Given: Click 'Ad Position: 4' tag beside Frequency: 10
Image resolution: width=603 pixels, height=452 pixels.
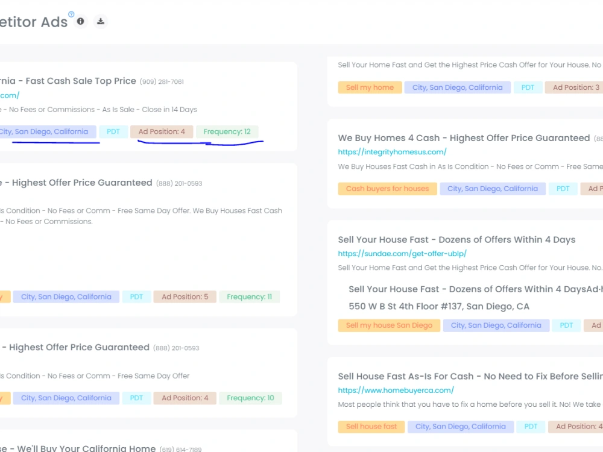Looking at the screenshot, I should [x=185, y=398].
